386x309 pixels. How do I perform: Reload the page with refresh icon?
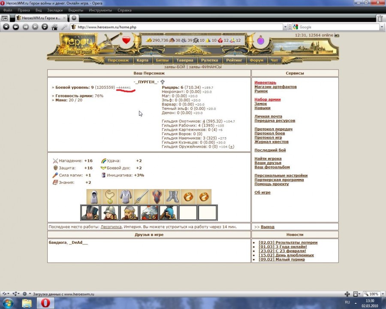click(45, 27)
